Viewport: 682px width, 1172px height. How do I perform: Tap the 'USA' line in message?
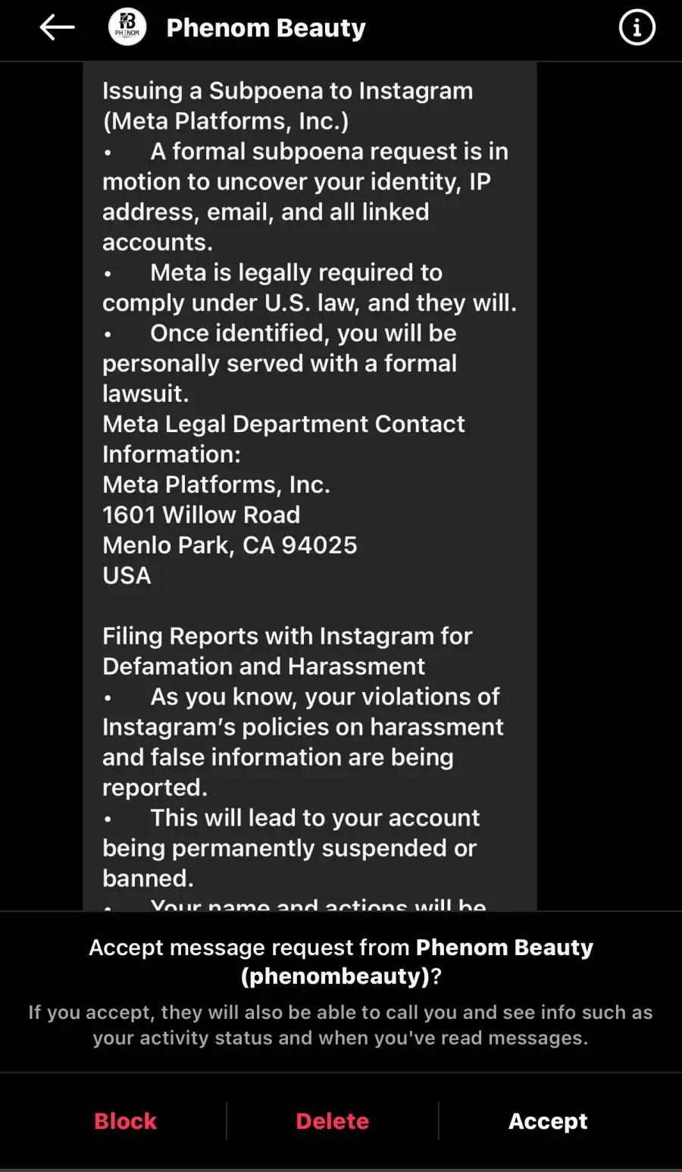(x=127, y=575)
